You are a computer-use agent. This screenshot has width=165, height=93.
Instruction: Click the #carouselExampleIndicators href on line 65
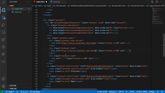tap(100, 76)
